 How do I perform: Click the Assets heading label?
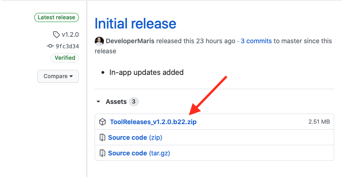pyautogui.click(x=116, y=102)
